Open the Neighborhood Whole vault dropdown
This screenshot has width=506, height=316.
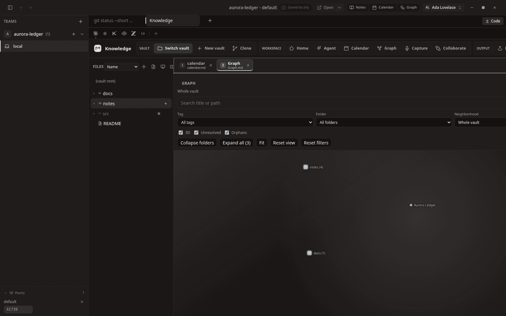point(480,123)
